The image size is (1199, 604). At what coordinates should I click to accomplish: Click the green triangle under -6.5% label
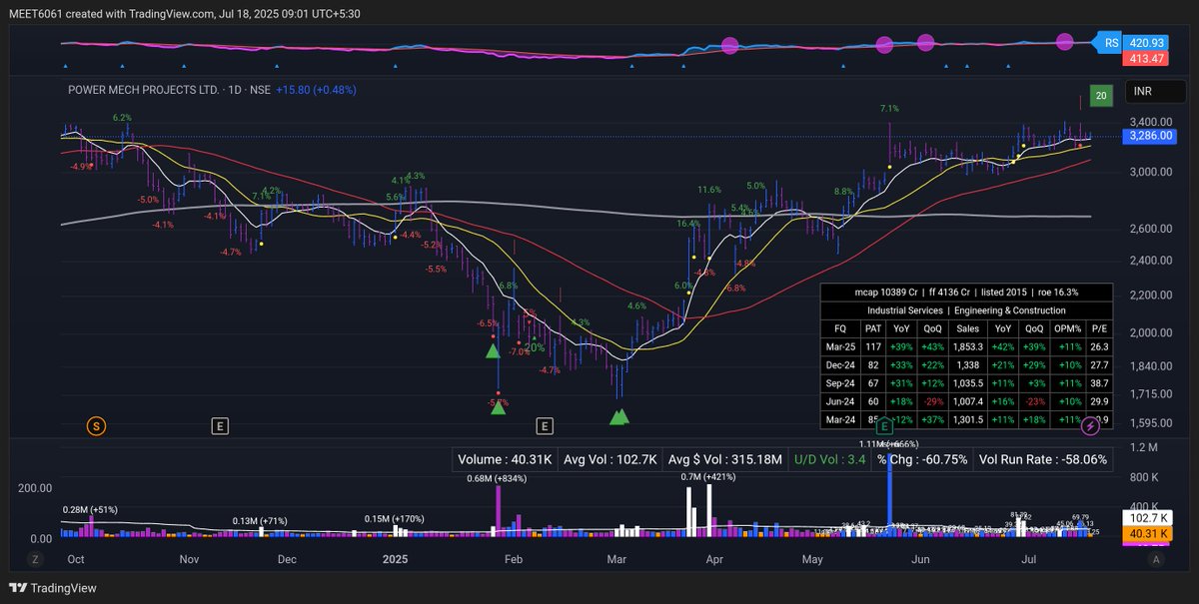pyautogui.click(x=493, y=350)
